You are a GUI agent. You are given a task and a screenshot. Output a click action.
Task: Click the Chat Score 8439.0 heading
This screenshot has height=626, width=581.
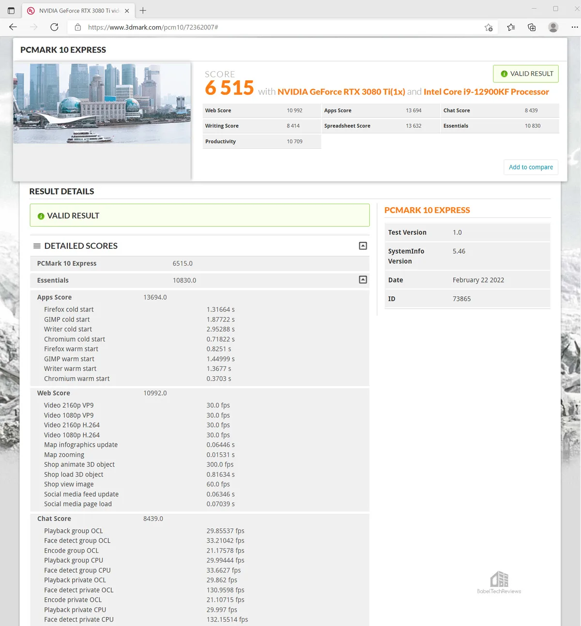[100, 519]
